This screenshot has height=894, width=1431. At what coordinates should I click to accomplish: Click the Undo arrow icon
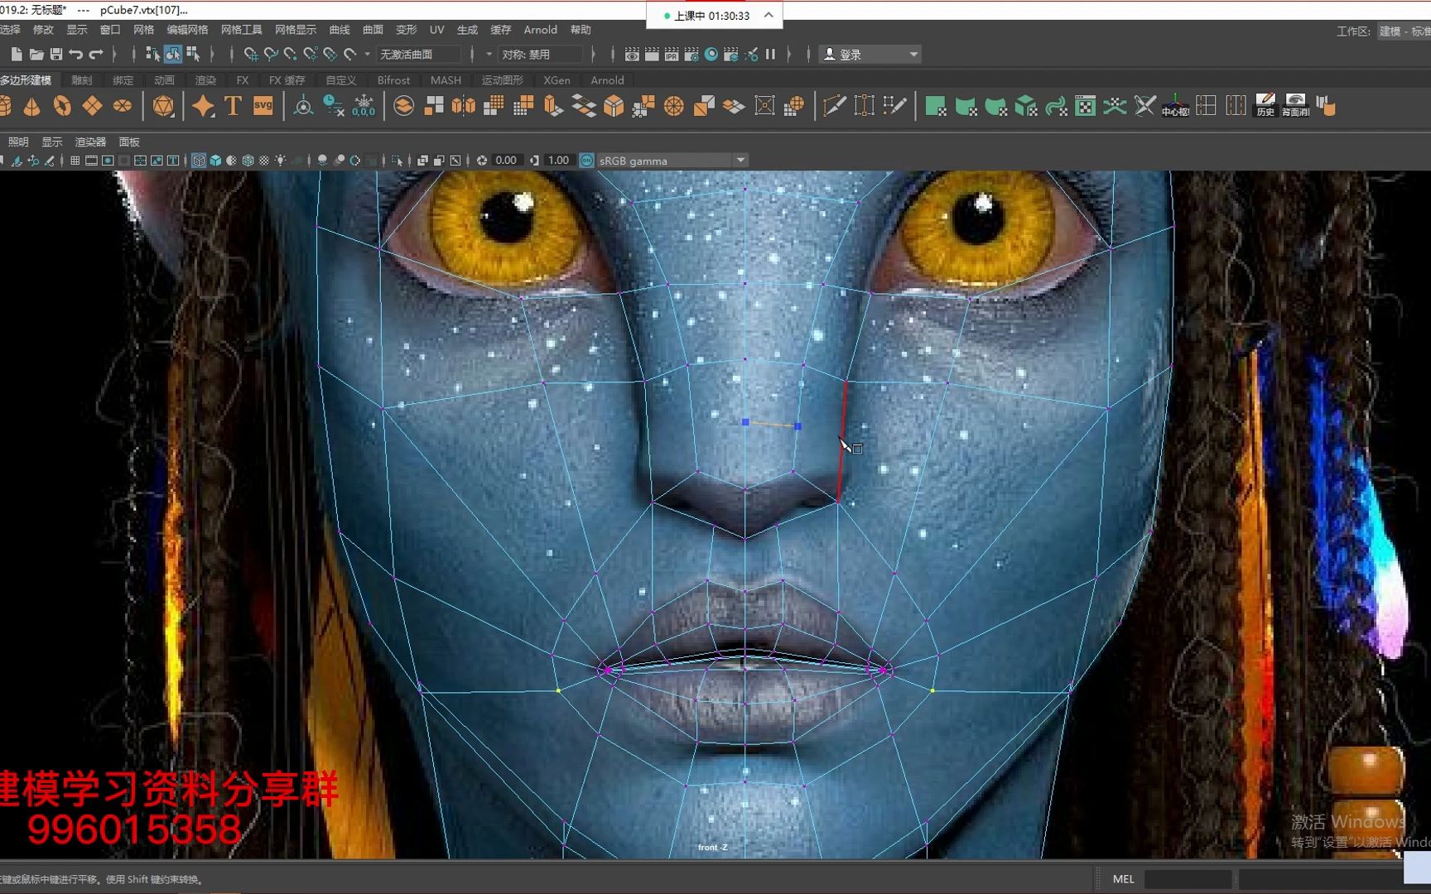point(76,55)
